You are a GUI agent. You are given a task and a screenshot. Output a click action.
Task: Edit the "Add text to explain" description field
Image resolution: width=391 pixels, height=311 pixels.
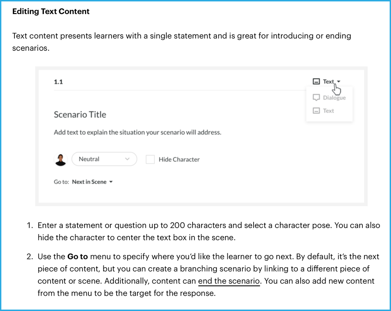(x=137, y=132)
